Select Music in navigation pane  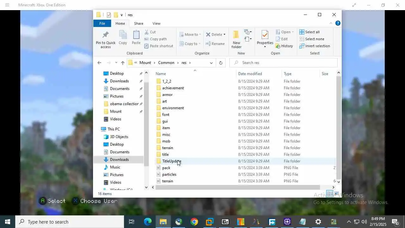(x=115, y=167)
